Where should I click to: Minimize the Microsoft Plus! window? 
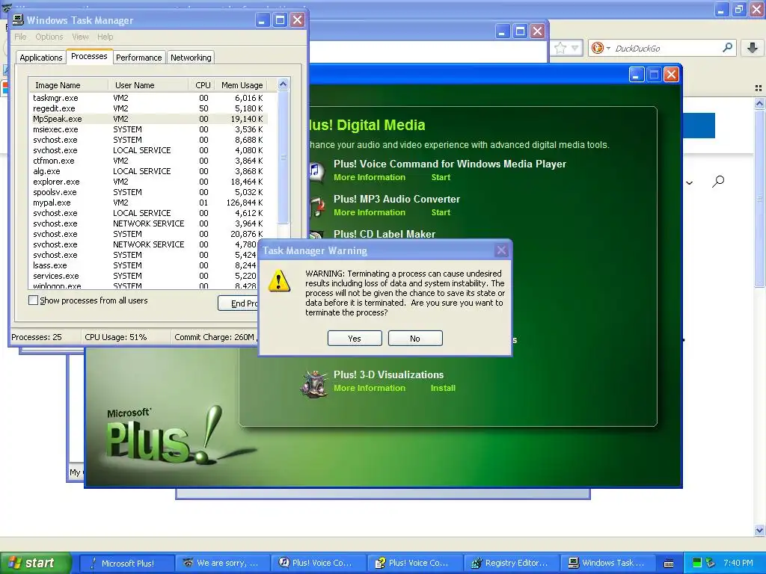[x=636, y=75]
